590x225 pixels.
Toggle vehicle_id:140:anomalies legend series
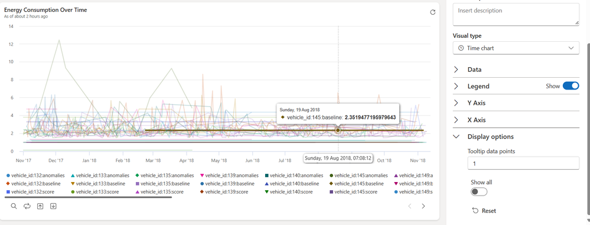pos(294,175)
